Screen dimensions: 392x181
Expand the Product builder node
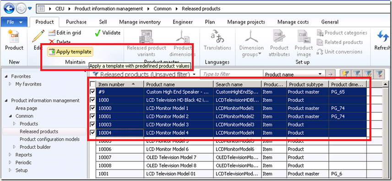(x=15, y=147)
